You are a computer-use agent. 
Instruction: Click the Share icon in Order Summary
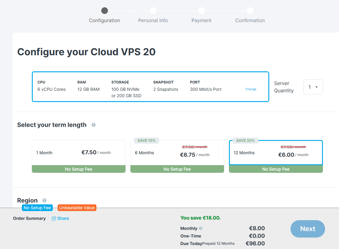pos(54,218)
